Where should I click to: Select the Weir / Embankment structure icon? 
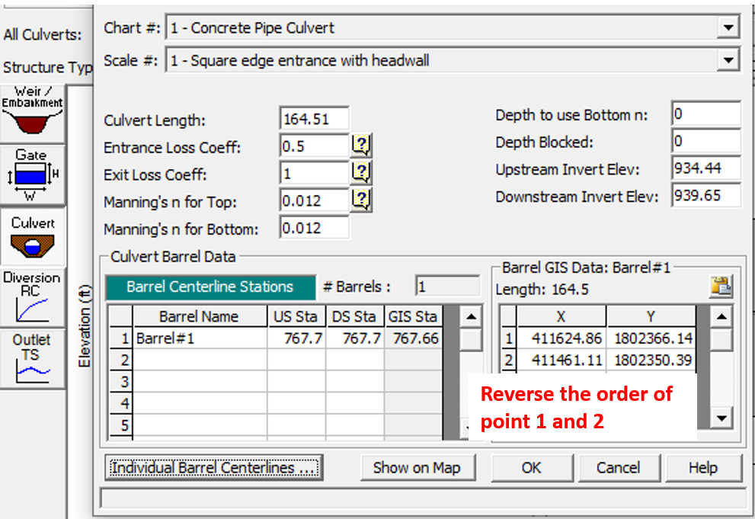point(32,114)
